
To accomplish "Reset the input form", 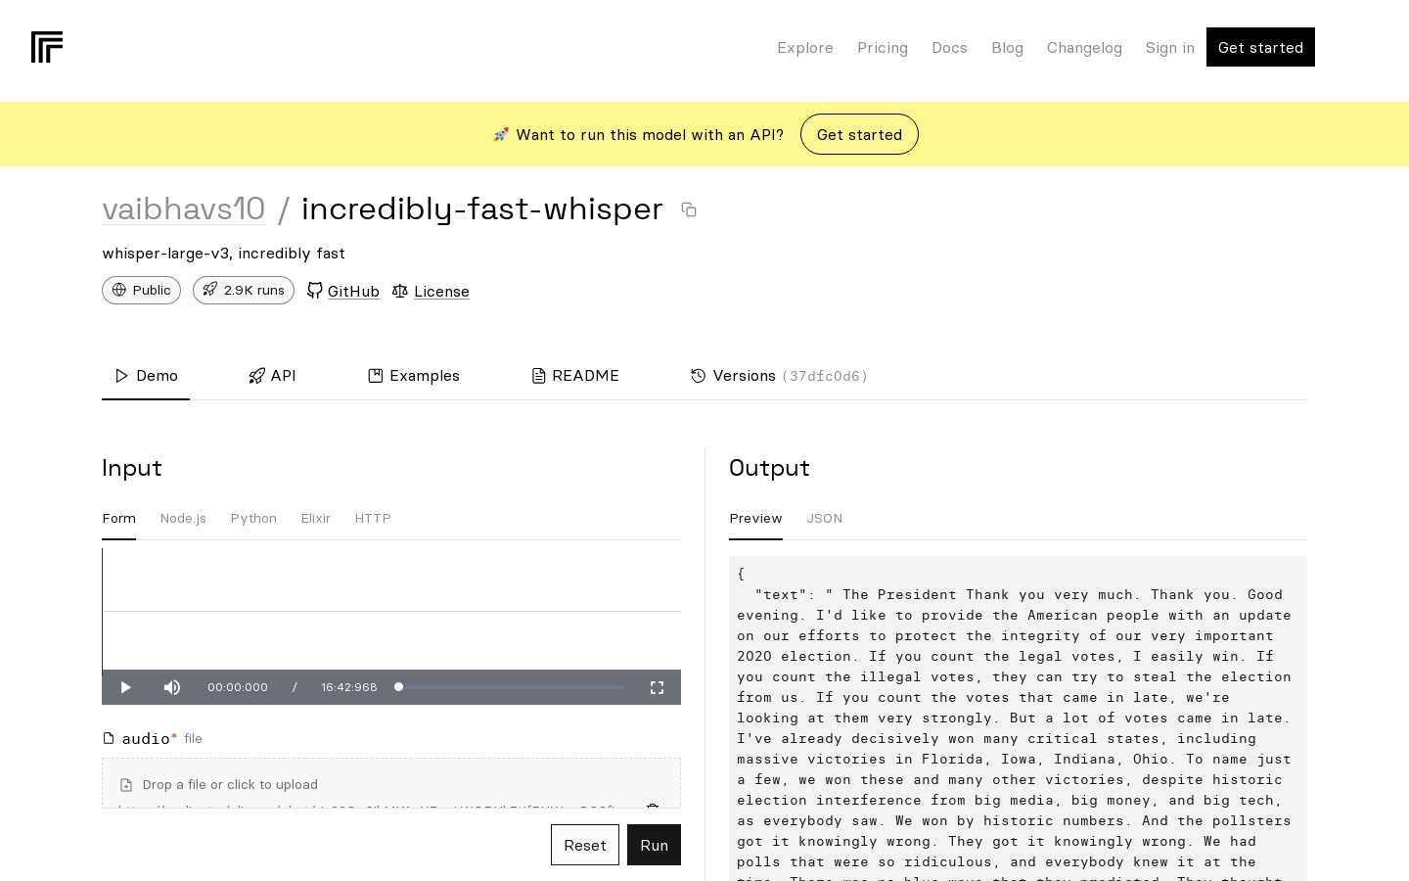I will click(584, 845).
